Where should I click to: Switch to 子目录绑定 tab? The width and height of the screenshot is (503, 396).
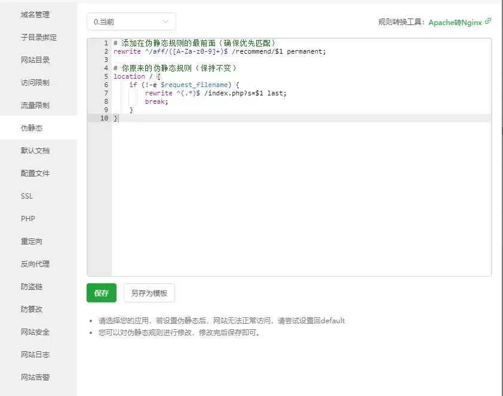pos(38,38)
